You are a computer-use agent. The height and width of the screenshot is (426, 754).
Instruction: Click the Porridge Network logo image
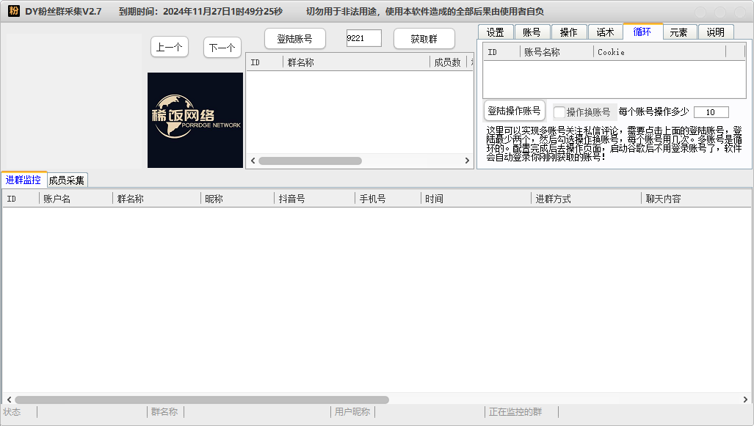click(x=195, y=120)
